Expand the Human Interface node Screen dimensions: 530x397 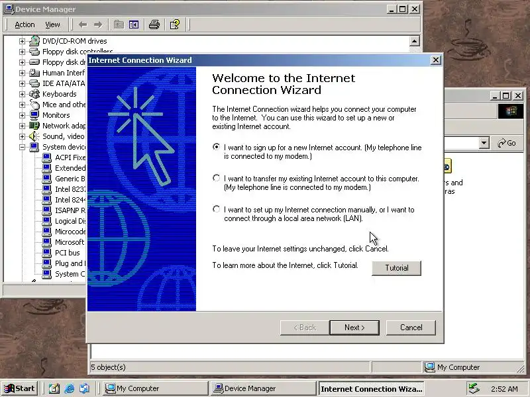23,73
